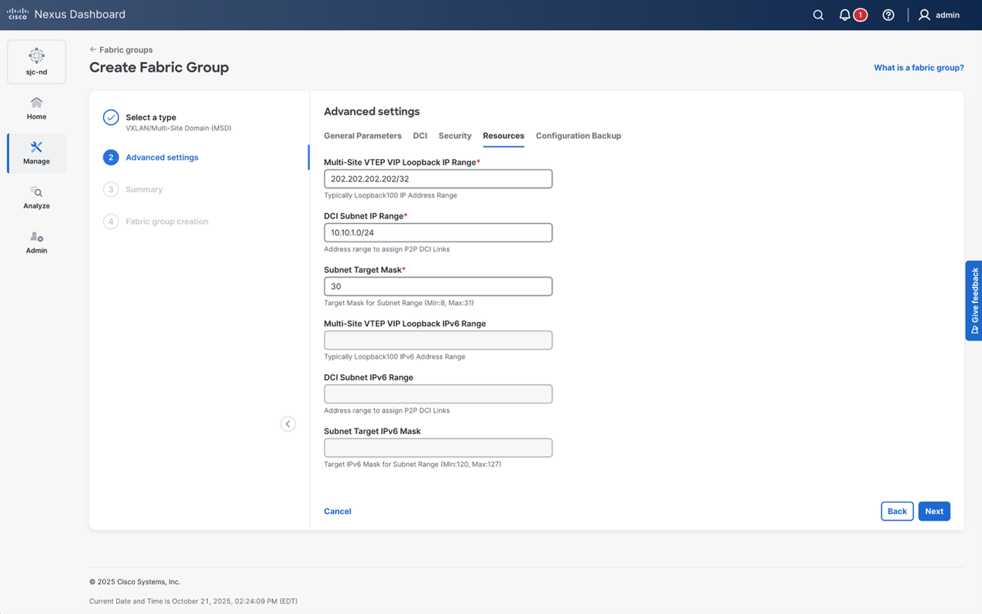Click the Summary step label
982x614 pixels.
pyautogui.click(x=144, y=189)
